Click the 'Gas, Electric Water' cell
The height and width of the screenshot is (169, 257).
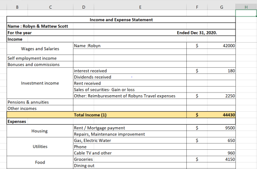click(x=130, y=140)
